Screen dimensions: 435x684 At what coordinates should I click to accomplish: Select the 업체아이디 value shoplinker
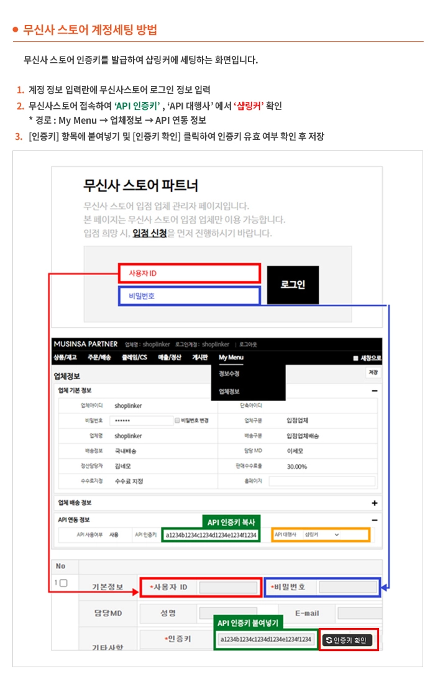pyautogui.click(x=128, y=405)
